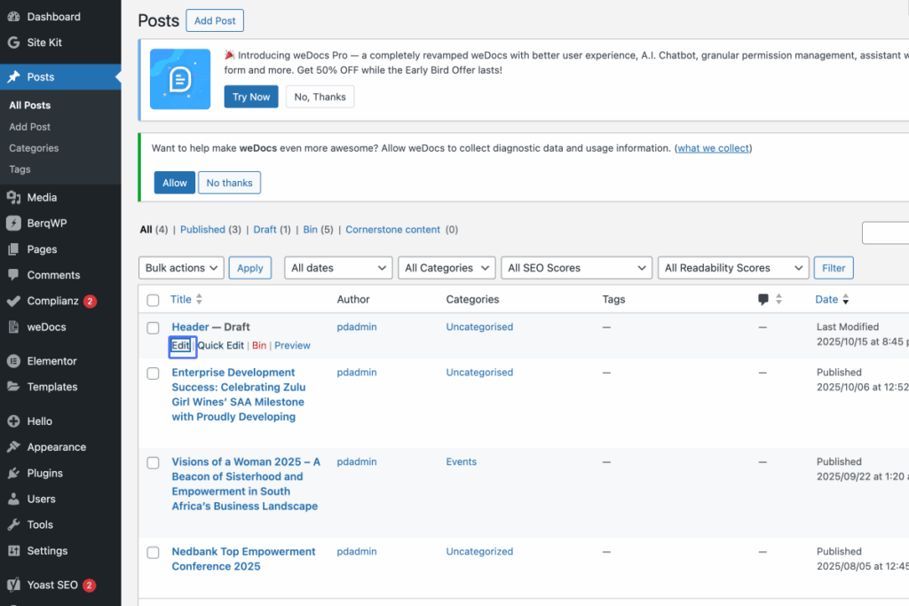Open the what we collect link
Viewport: 909px width, 606px height.
(713, 148)
